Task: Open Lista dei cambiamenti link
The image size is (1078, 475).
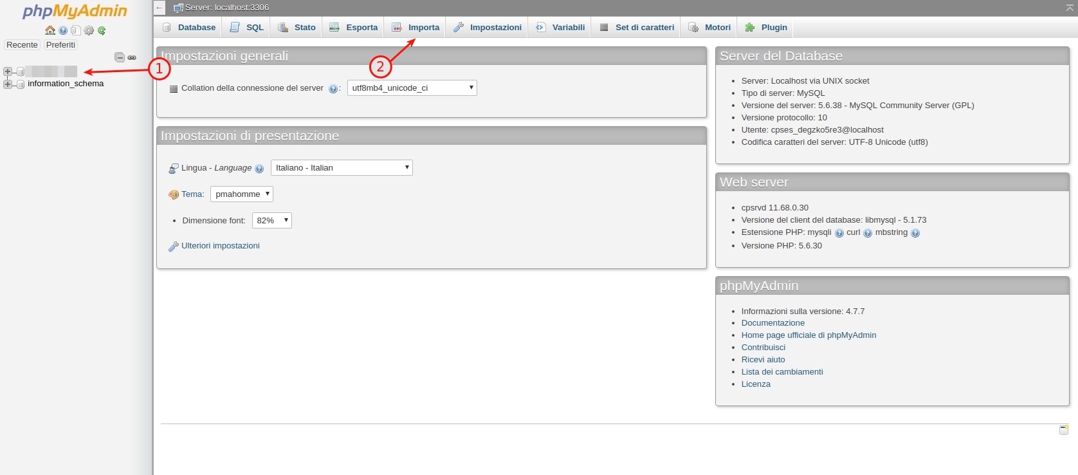Action: (x=782, y=372)
